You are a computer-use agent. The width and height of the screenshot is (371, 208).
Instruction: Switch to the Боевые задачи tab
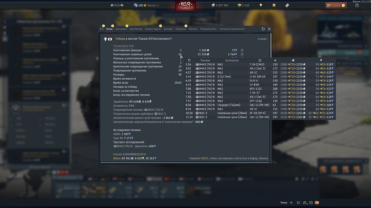[152, 29]
